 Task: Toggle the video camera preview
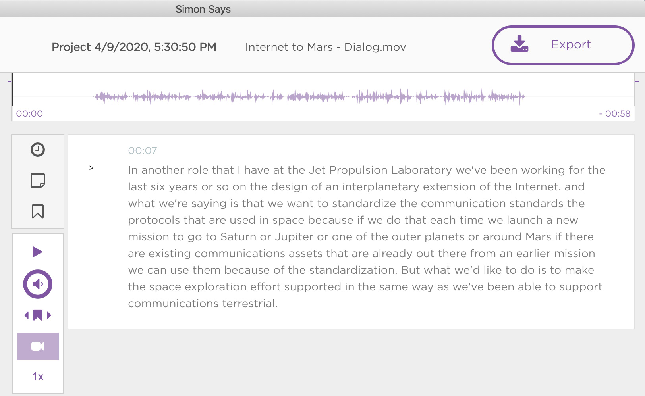[x=38, y=346]
